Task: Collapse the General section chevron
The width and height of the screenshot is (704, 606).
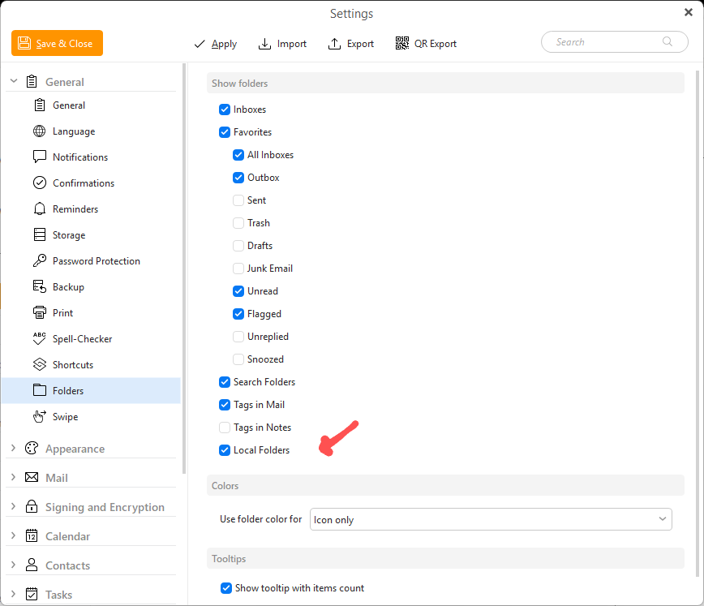Action: pyautogui.click(x=14, y=81)
